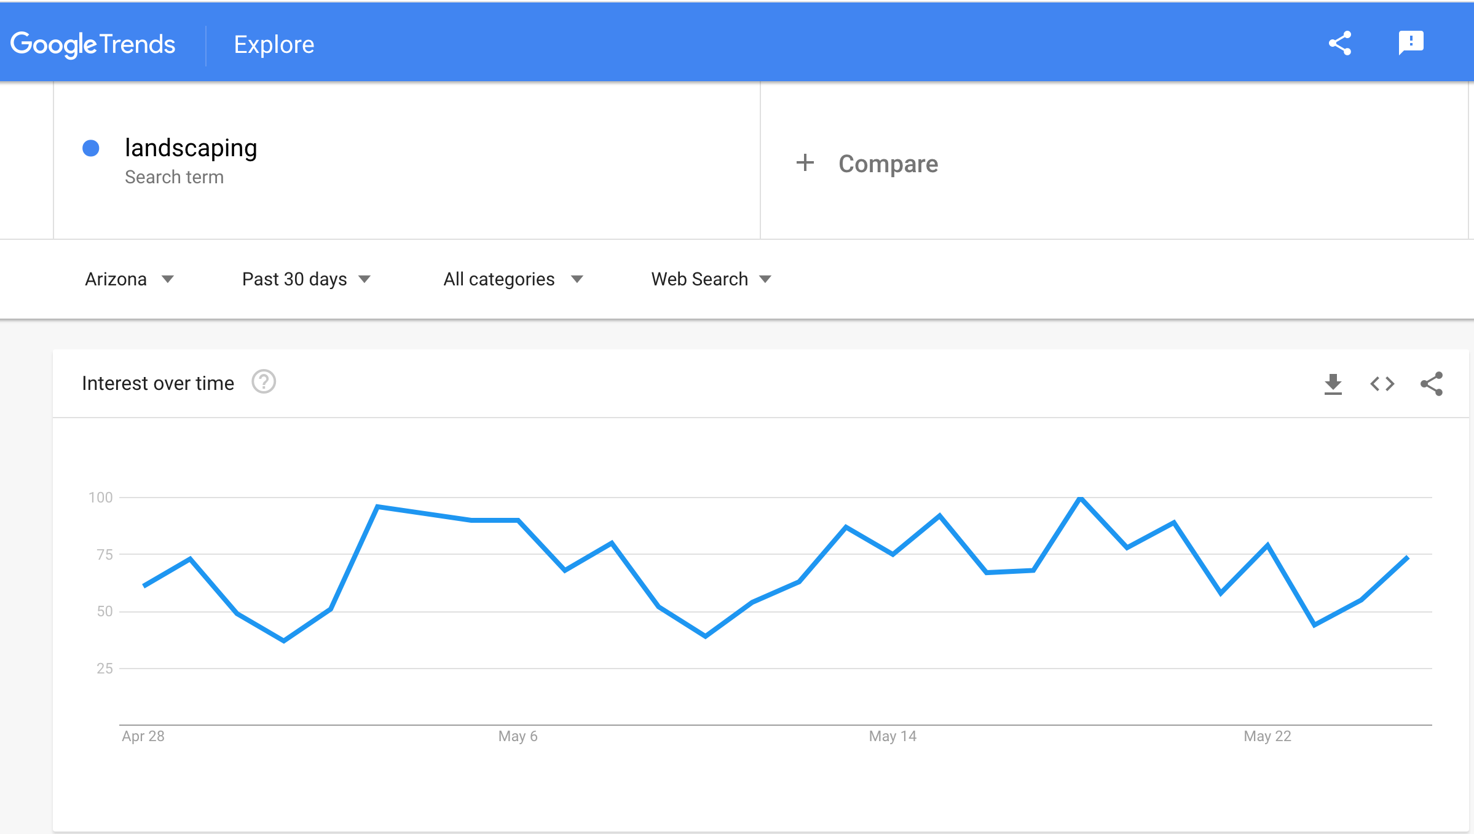The height and width of the screenshot is (834, 1474).
Task: Open the All categories dropdown
Action: tap(513, 279)
